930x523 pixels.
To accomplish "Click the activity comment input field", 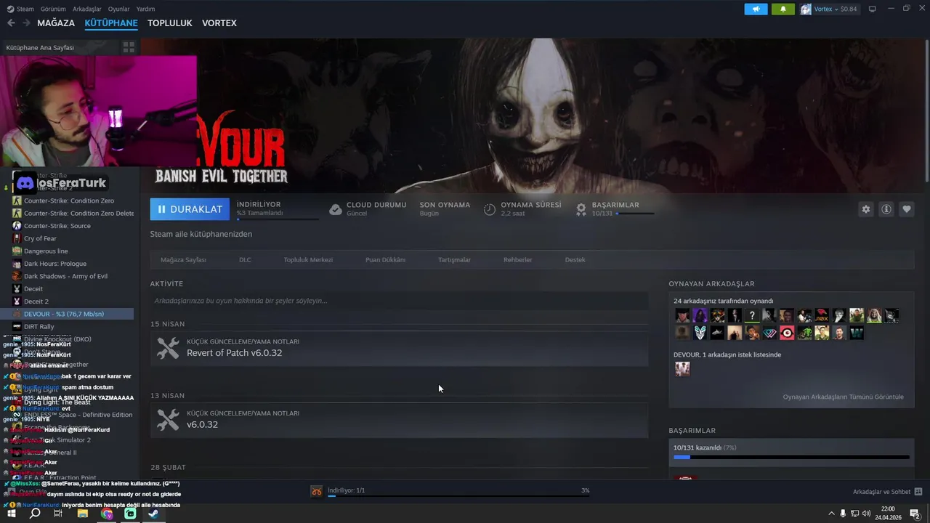I will 399,300.
